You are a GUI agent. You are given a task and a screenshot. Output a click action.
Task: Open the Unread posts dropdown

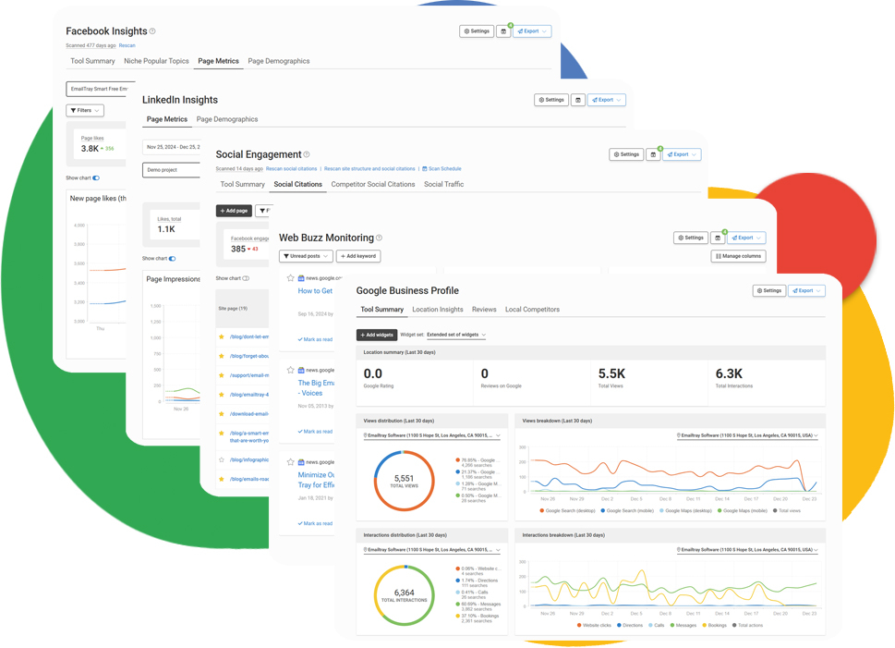click(306, 256)
